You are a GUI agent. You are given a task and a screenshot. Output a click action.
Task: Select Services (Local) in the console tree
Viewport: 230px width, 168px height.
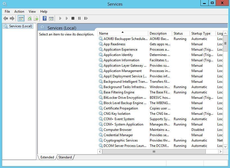(21, 26)
